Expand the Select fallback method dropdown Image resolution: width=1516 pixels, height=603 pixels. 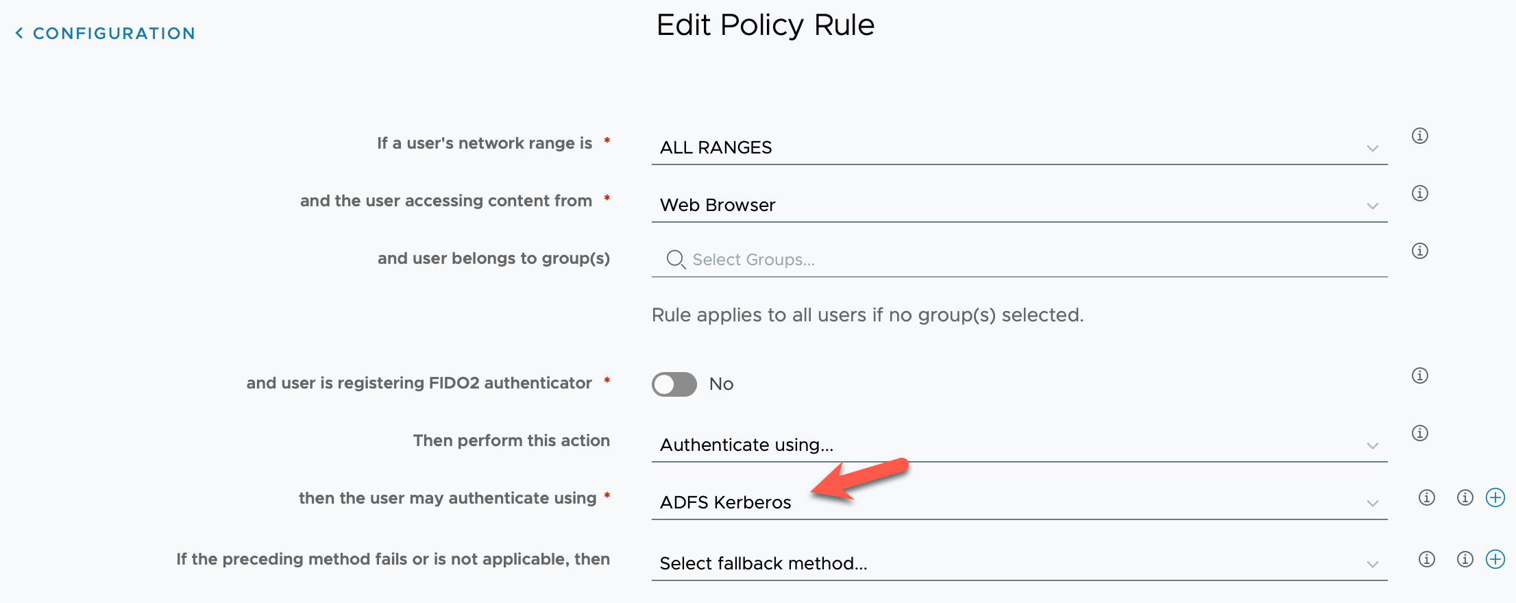(x=1018, y=564)
